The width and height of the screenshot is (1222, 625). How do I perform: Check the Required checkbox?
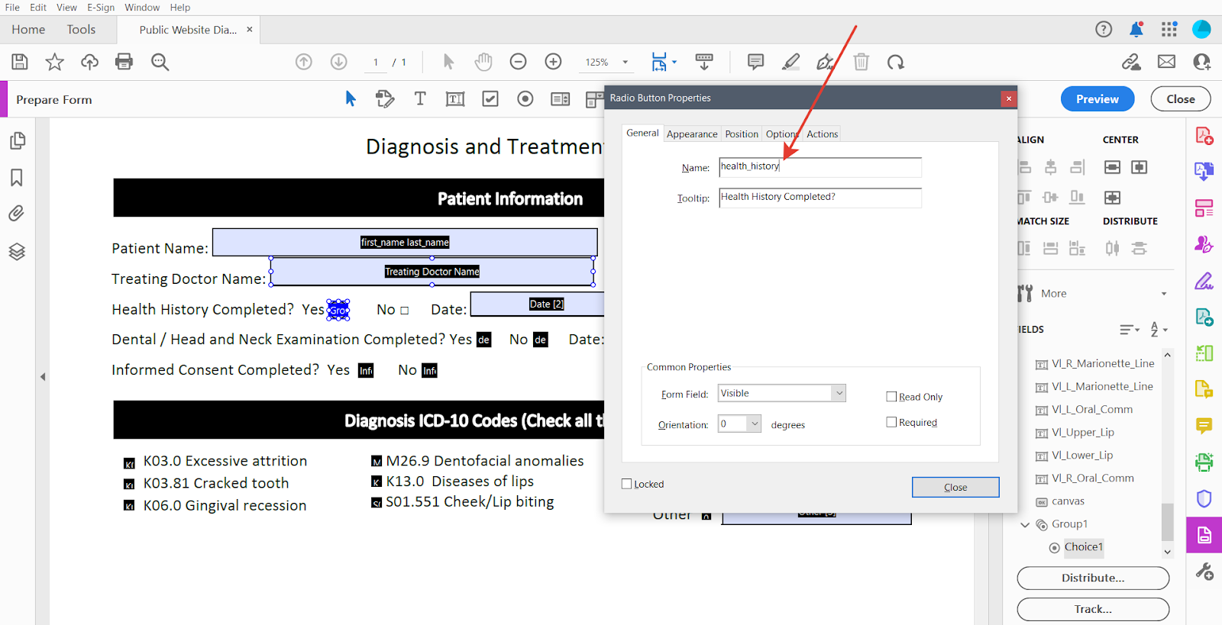891,422
